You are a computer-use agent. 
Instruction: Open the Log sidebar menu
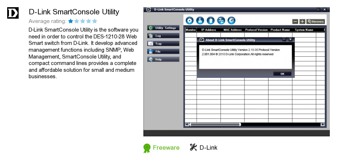point(163,36)
